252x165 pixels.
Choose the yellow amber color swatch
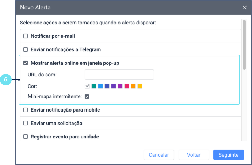(x=140, y=86)
